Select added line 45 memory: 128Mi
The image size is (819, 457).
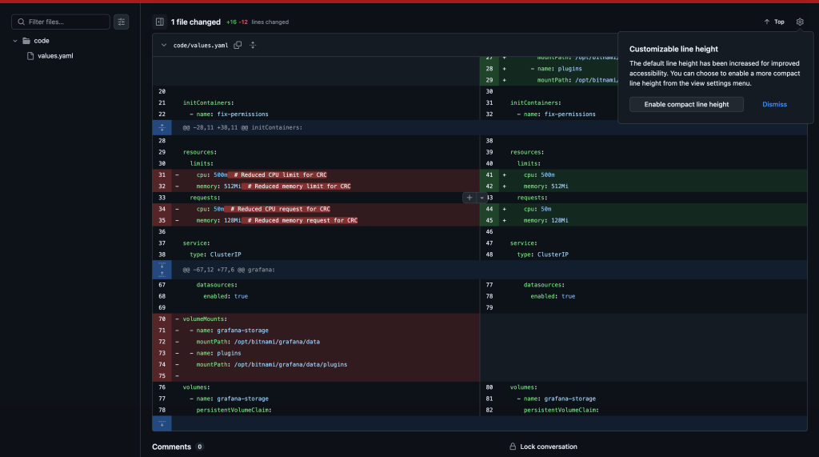(x=644, y=221)
